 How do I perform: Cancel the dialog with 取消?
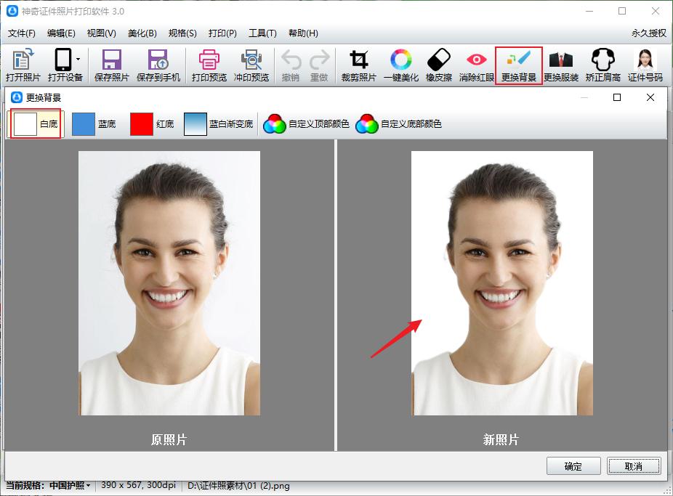coord(633,466)
